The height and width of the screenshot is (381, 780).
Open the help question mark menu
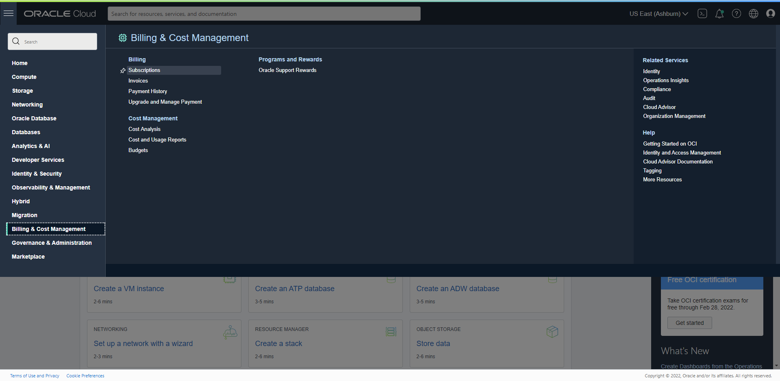coord(736,13)
